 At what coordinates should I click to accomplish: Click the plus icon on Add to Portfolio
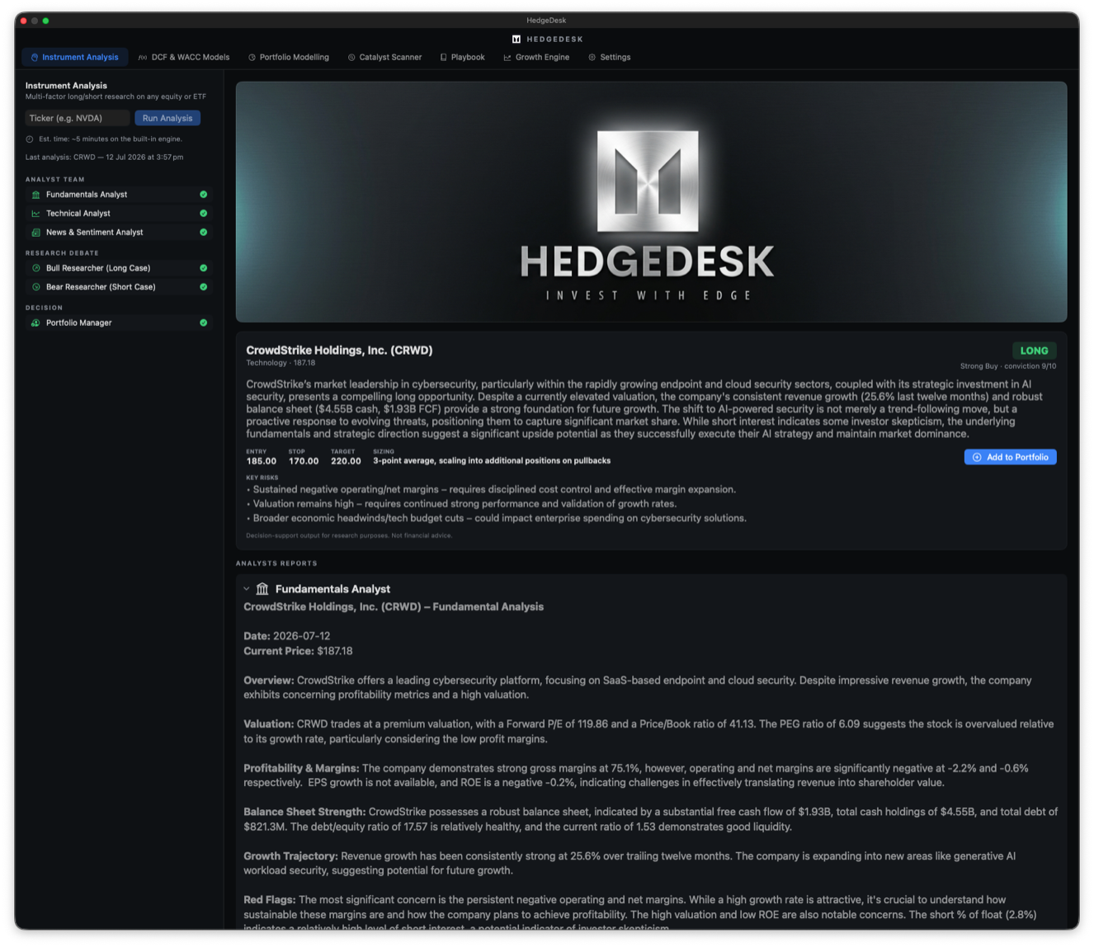tap(977, 457)
